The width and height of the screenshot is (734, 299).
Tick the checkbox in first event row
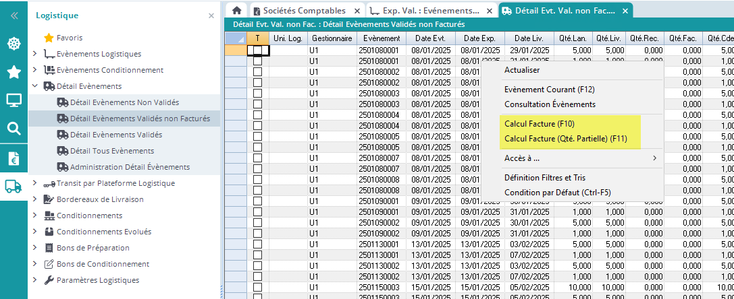pos(257,50)
